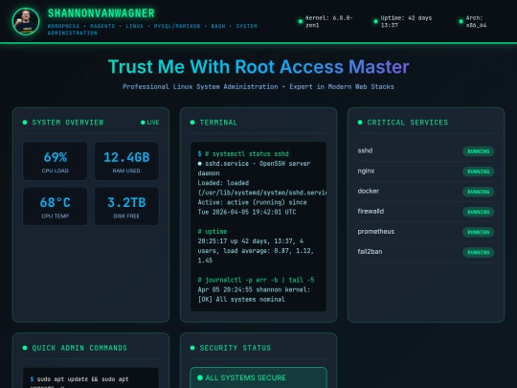Click the load average output line

[x=256, y=251]
